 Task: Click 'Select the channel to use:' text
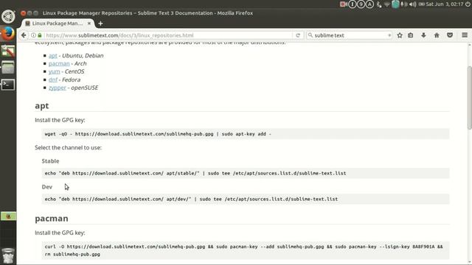(69, 147)
